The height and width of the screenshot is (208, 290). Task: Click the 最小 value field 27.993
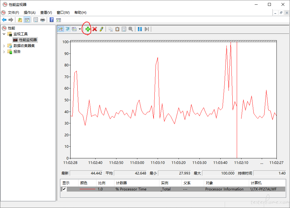click(174, 173)
